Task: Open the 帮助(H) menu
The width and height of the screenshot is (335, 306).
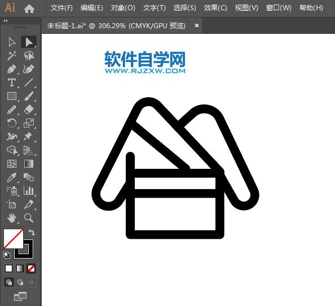Action: point(311,8)
